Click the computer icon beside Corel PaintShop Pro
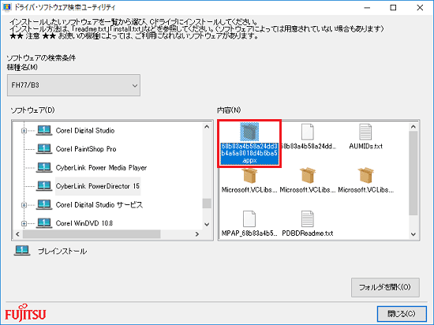This screenshot has height=325, width=434. point(44,149)
